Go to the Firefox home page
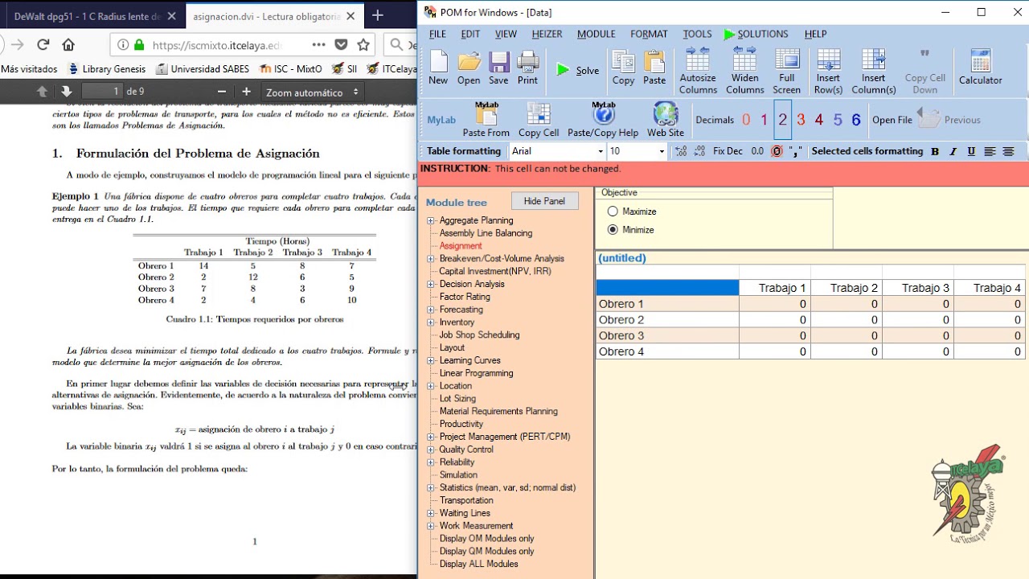 [68, 45]
